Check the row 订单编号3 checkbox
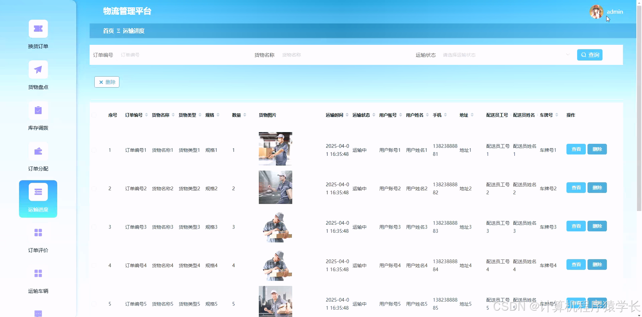The height and width of the screenshot is (317, 642). pos(94,227)
